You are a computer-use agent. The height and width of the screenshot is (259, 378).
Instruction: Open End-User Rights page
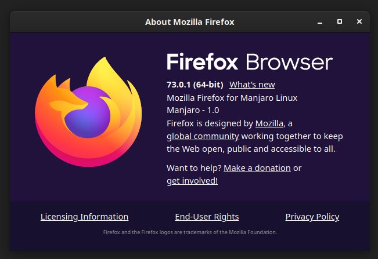pyautogui.click(x=207, y=217)
